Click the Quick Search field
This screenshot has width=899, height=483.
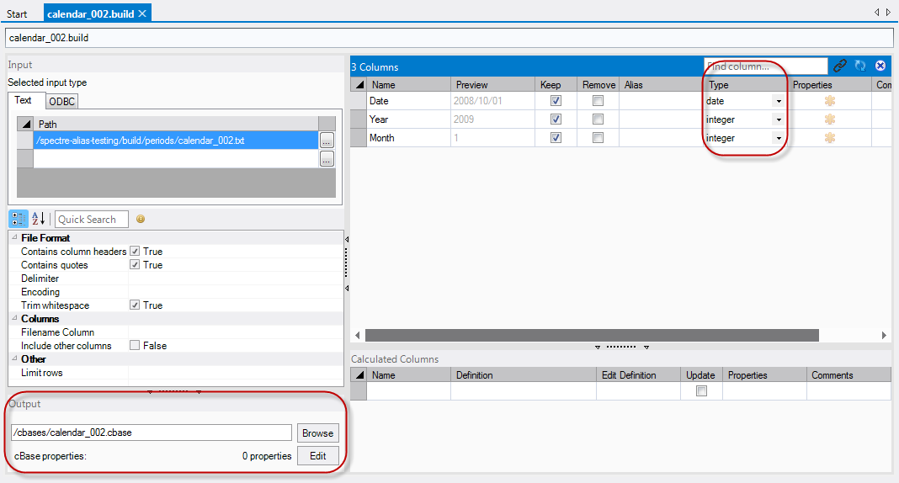click(91, 220)
